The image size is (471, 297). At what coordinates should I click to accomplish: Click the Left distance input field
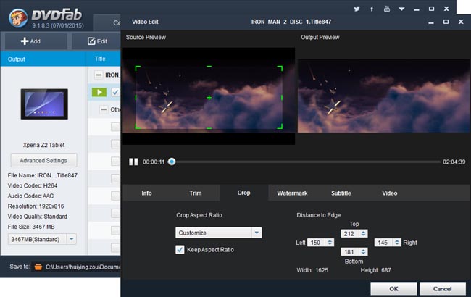316,243
